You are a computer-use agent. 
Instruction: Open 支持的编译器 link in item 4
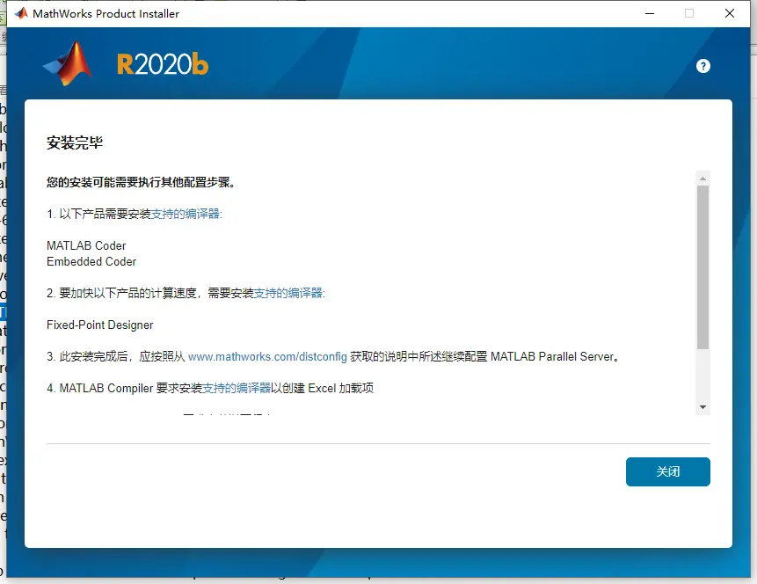(x=237, y=388)
